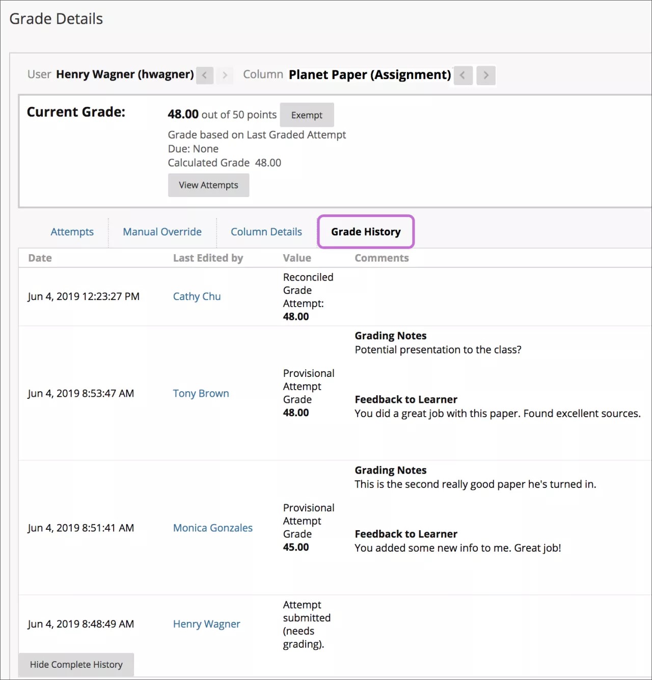The image size is (652, 680).
Task: Click the next user navigation arrow
Action: point(225,75)
